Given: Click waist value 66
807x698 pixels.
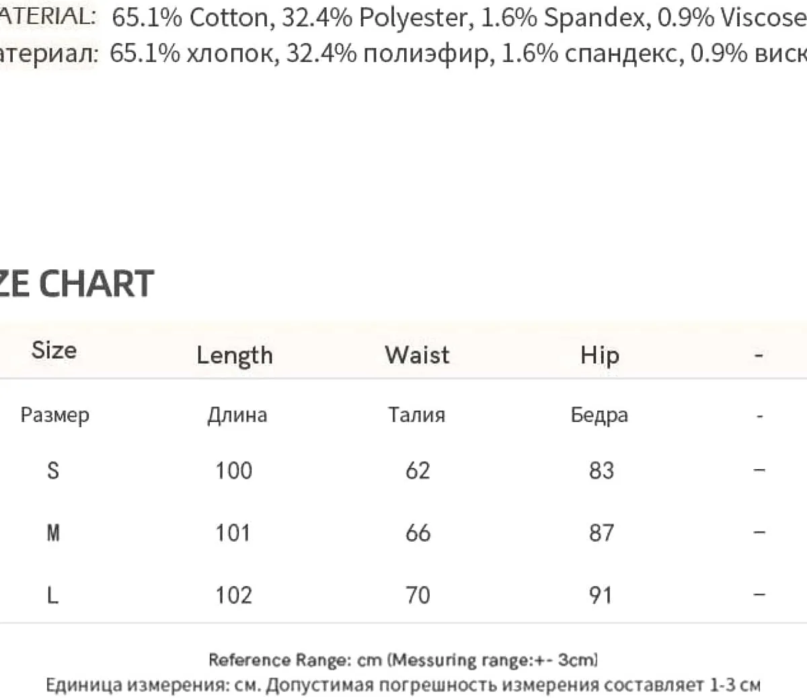Looking at the screenshot, I should [418, 532].
